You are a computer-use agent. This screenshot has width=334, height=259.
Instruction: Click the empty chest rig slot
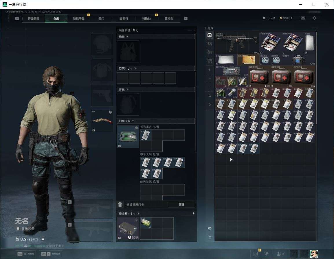point(128,51)
